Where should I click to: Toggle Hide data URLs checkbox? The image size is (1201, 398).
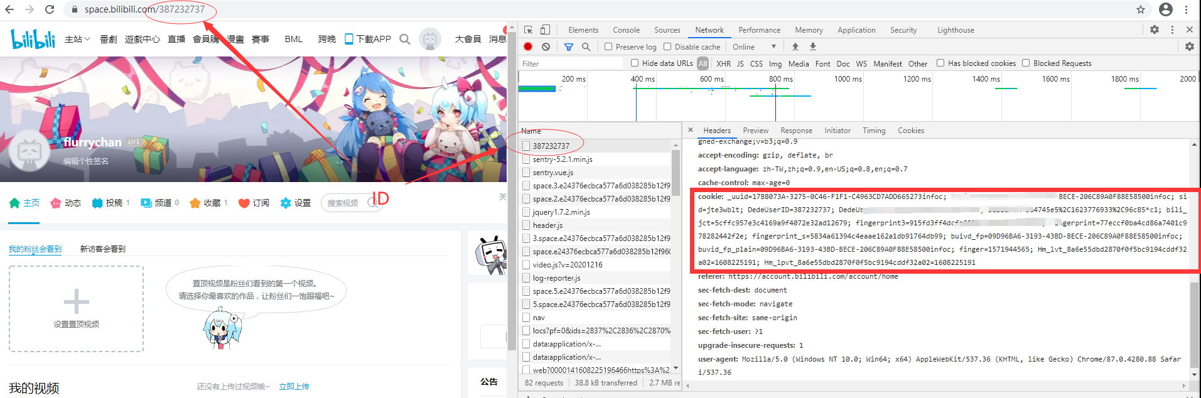[635, 63]
